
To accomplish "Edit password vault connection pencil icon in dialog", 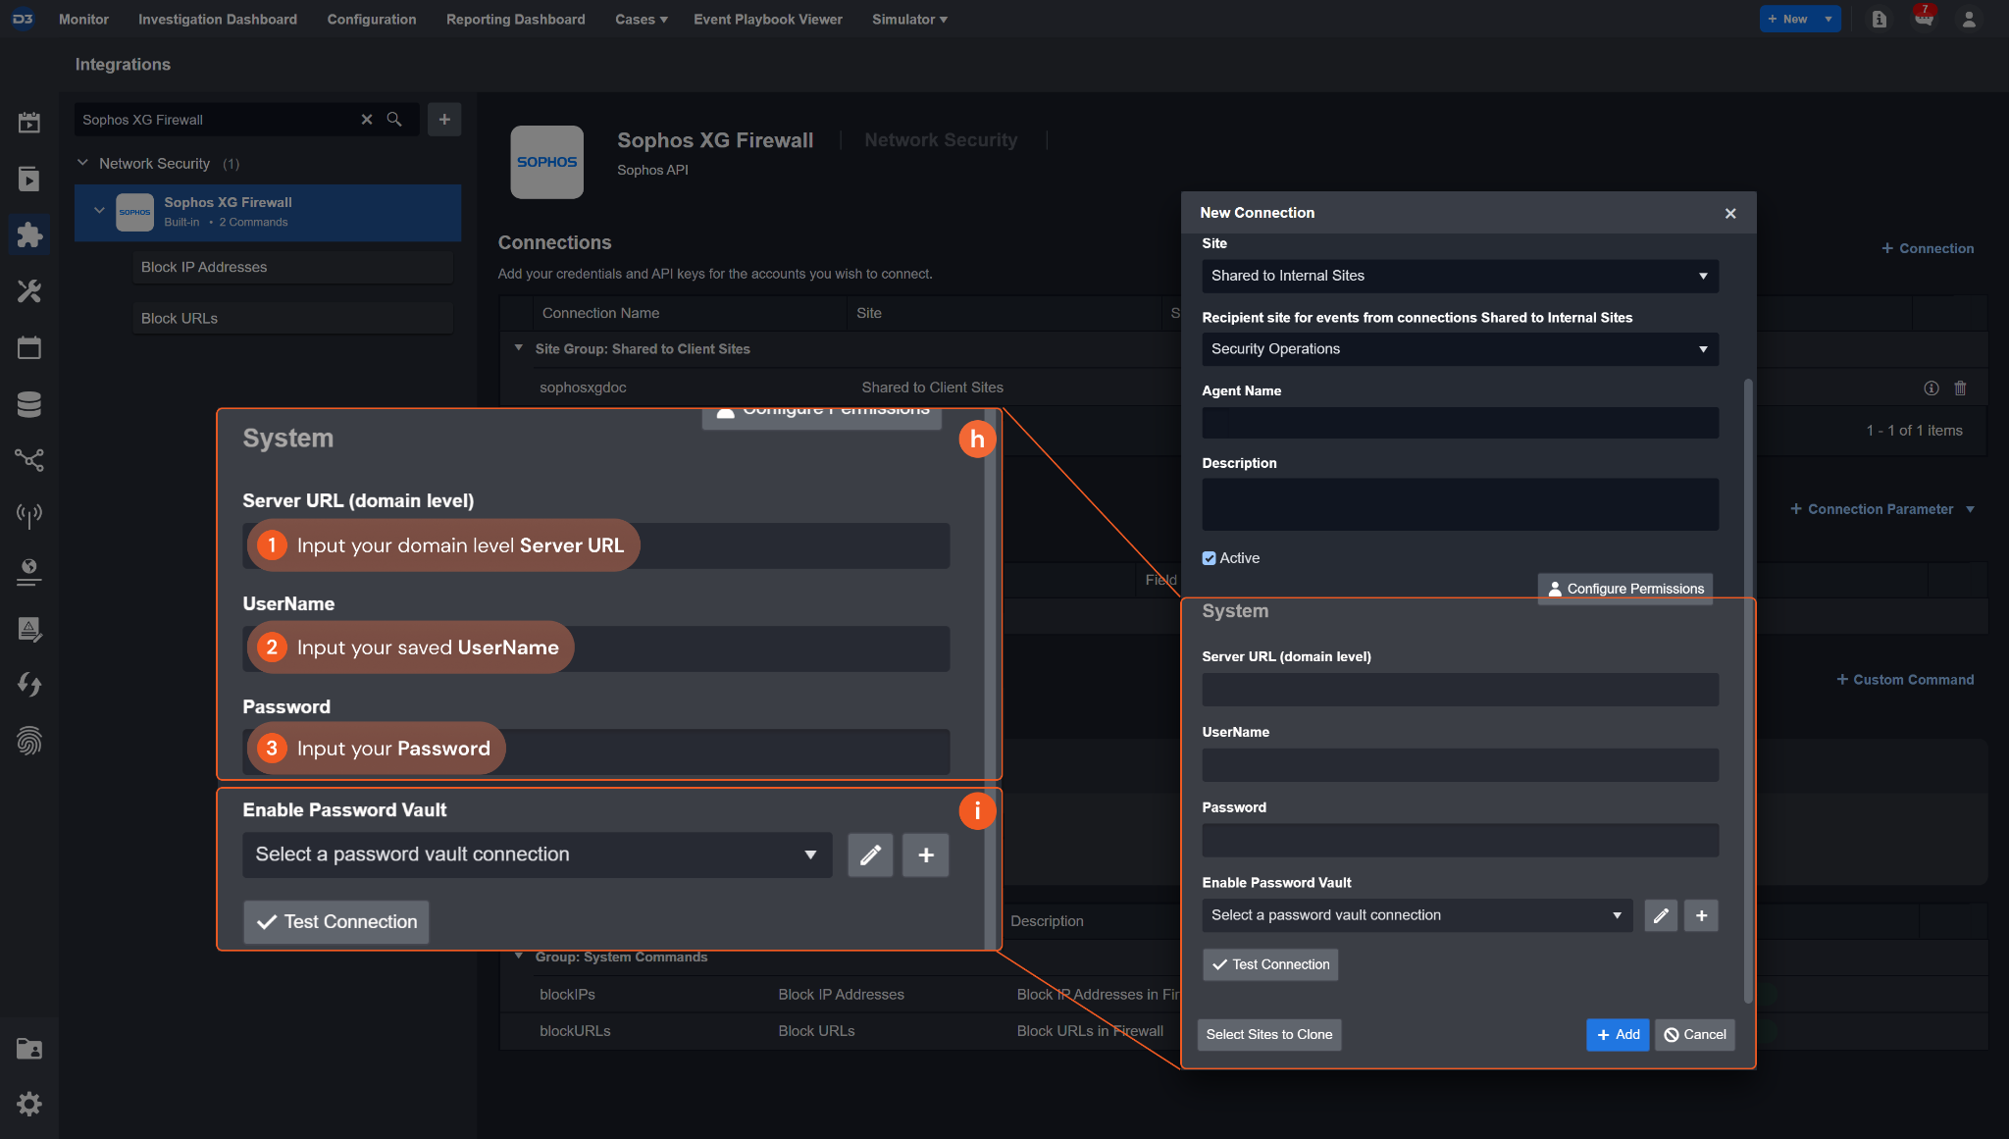I will 1661,915.
